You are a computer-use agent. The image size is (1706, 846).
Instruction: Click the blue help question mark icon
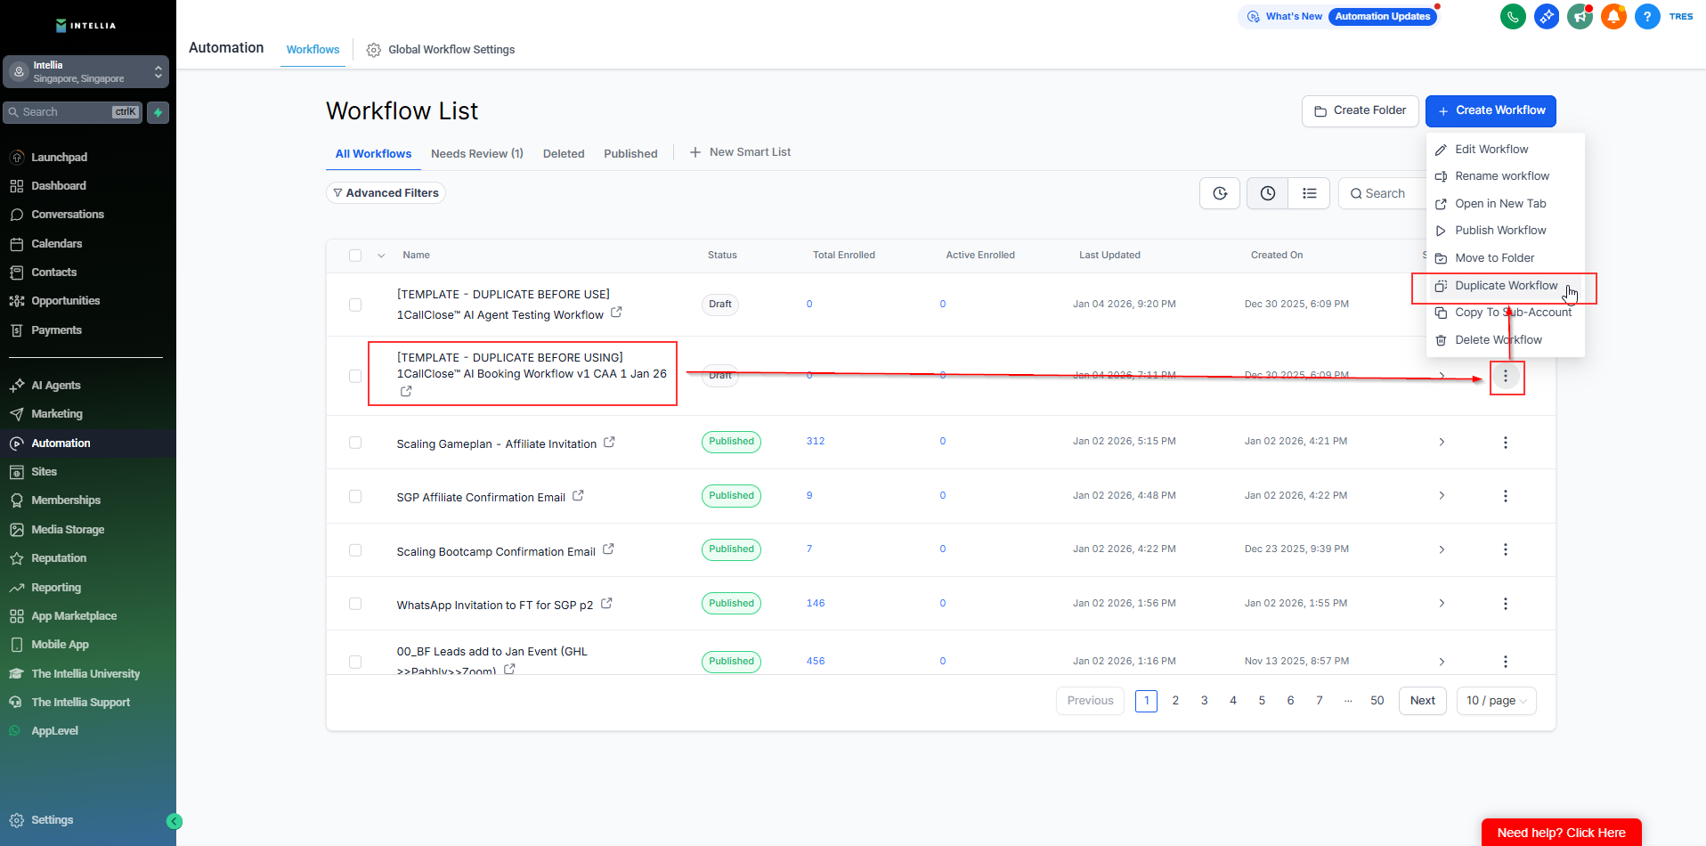1647,17
